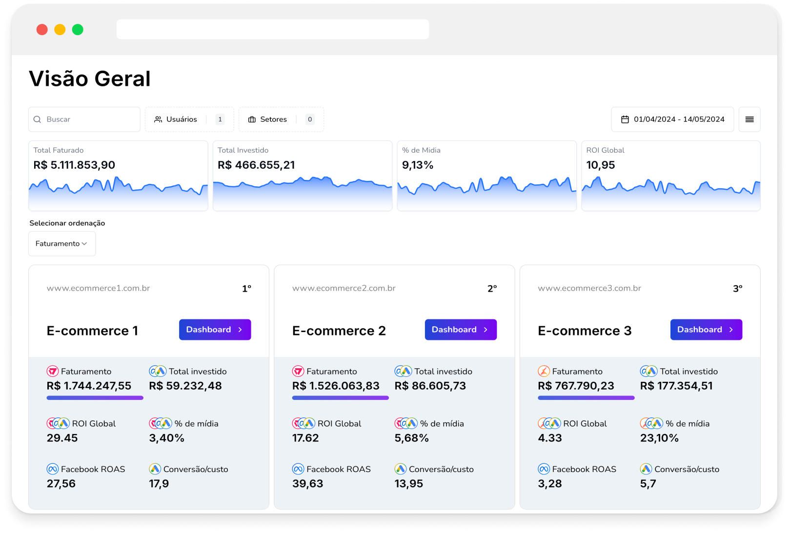Open the Faturamento ordering dropdown

62,243
